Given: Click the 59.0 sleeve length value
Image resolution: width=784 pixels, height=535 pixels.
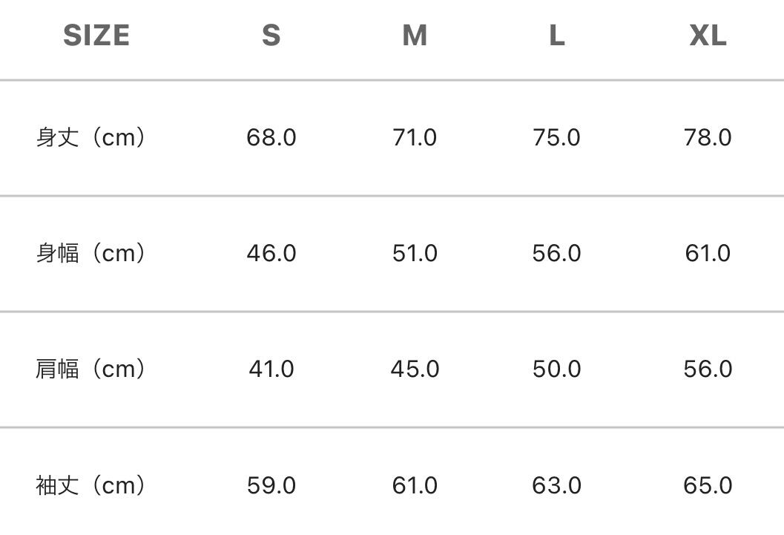Looking at the screenshot, I should pyautogui.click(x=271, y=485).
